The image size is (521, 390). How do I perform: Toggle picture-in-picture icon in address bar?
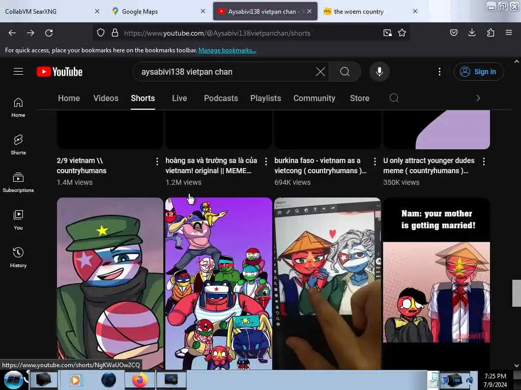pyautogui.click(x=387, y=33)
